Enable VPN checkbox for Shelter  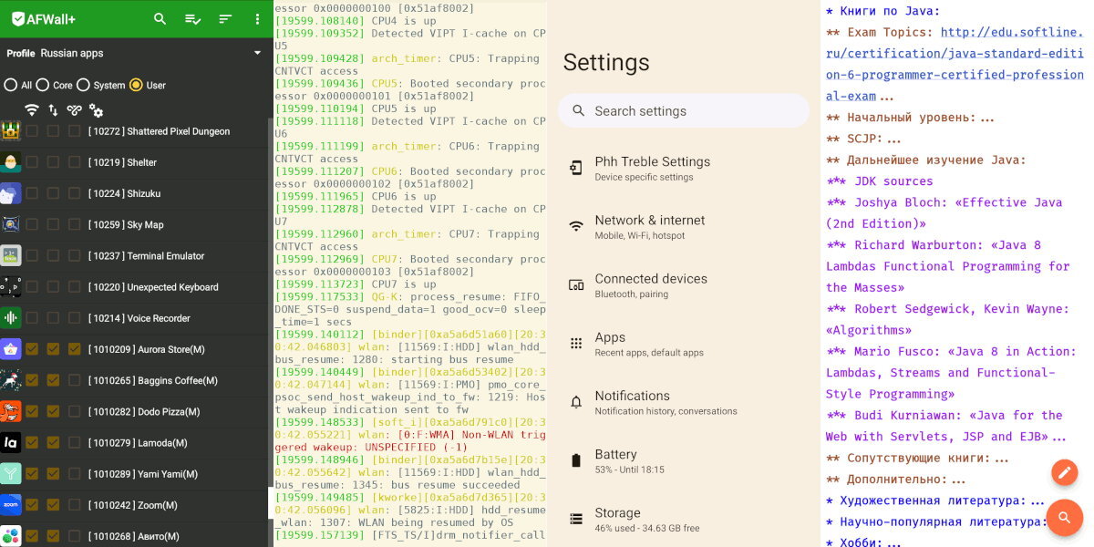point(74,162)
